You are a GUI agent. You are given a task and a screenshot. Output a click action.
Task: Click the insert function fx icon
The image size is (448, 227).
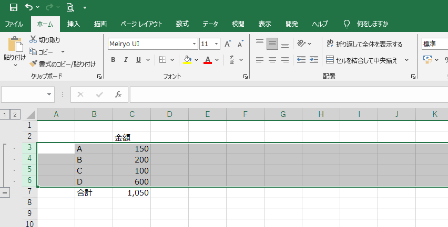[x=118, y=94]
